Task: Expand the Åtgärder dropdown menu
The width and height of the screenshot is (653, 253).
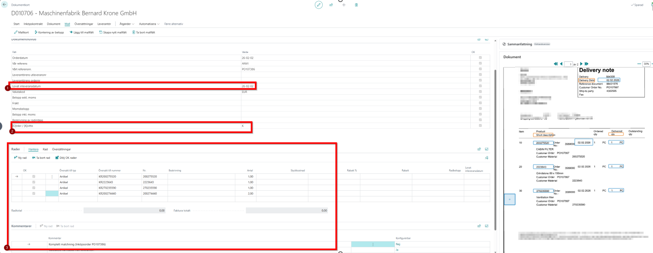Action: pyautogui.click(x=127, y=24)
